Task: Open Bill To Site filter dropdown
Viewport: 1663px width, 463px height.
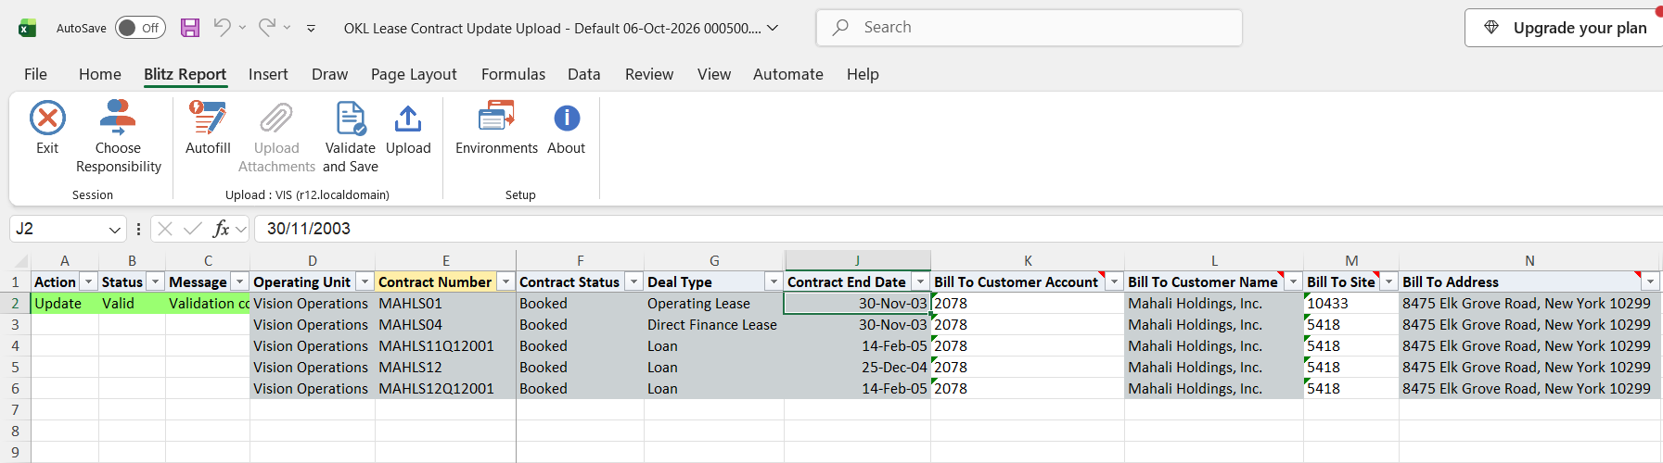Action: tap(1388, 282)
